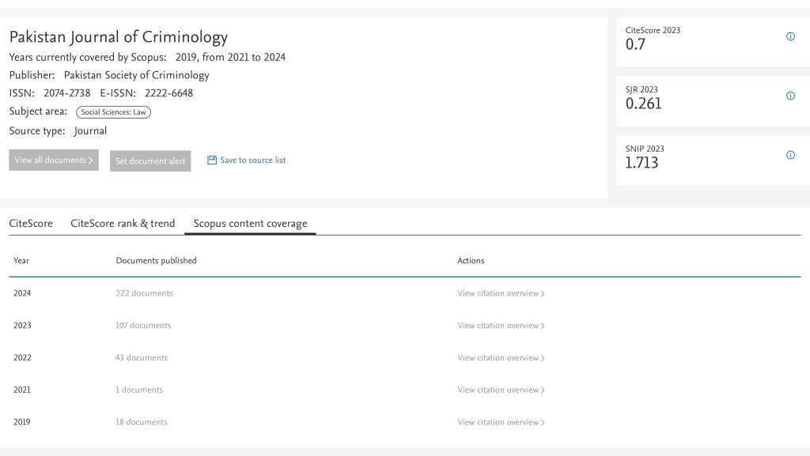Click the 43 documents link for 2022
The height and width of the screenshot is (456, 810).
pyautogui.click(x=142, y=358)
